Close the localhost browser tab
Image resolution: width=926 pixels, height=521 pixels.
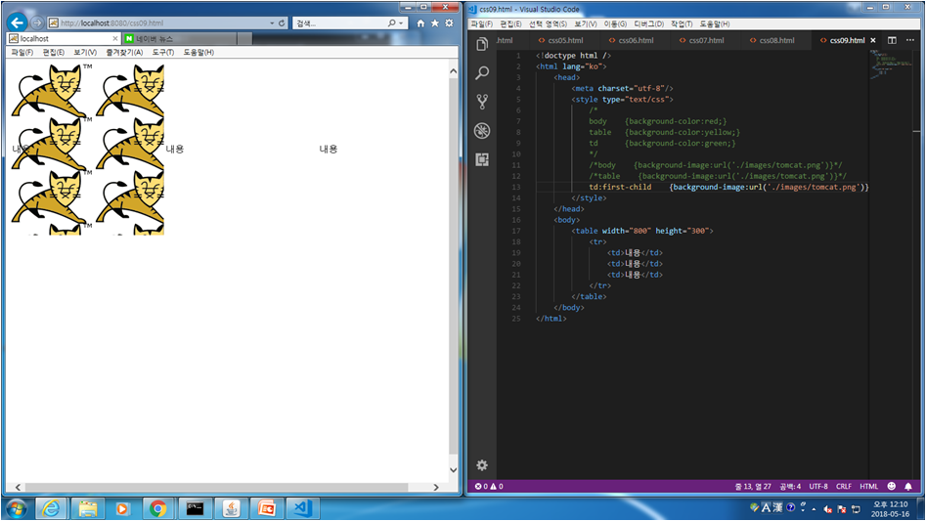pyautogui.click(x=115, y=38)
